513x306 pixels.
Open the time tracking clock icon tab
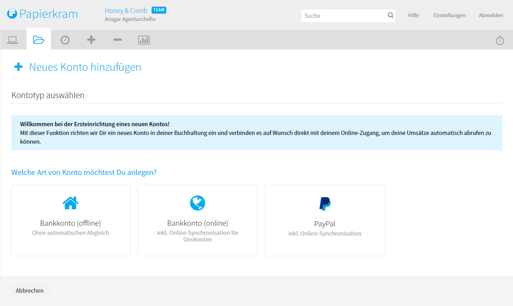click(65, 40)
